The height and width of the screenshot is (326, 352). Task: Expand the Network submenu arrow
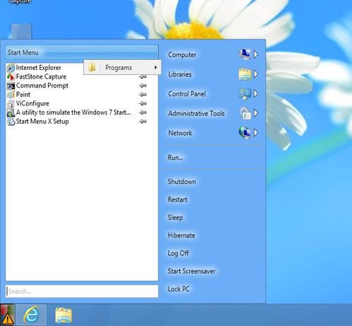click(x=256, y=133)
